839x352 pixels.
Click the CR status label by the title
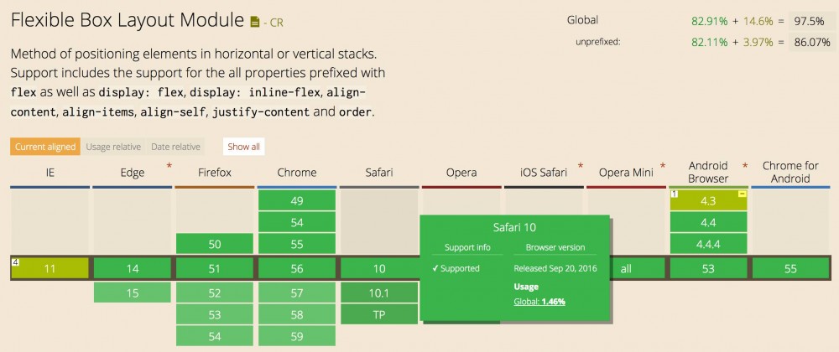click(274, 20)
